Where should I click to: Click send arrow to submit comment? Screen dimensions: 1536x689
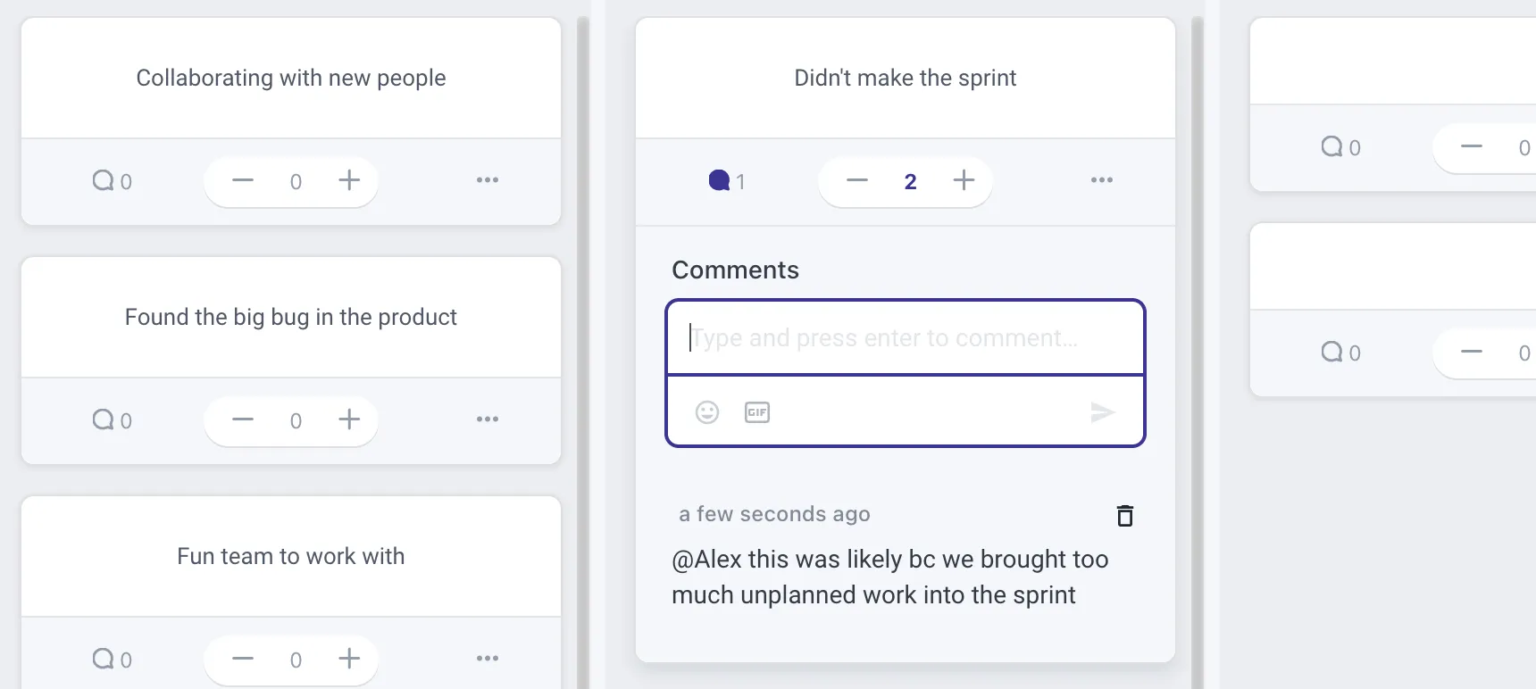(1102, 412)
